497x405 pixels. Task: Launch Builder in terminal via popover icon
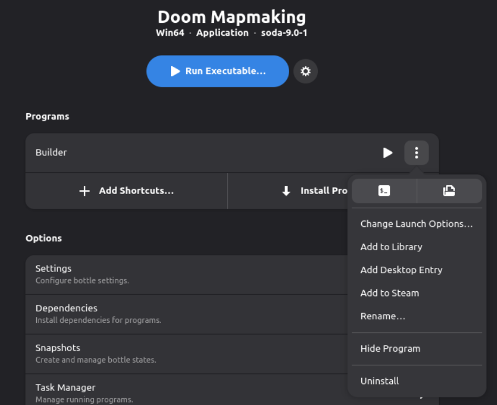[384, 190]
